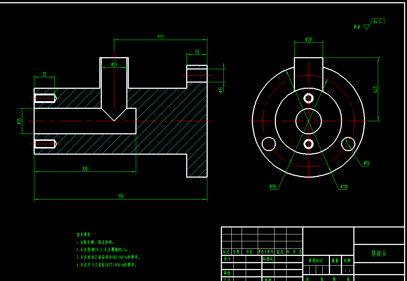The height and width of the screenshot is (281, 407).
Task: Select the '20' dimension above threaded holes
Action: 45,74
